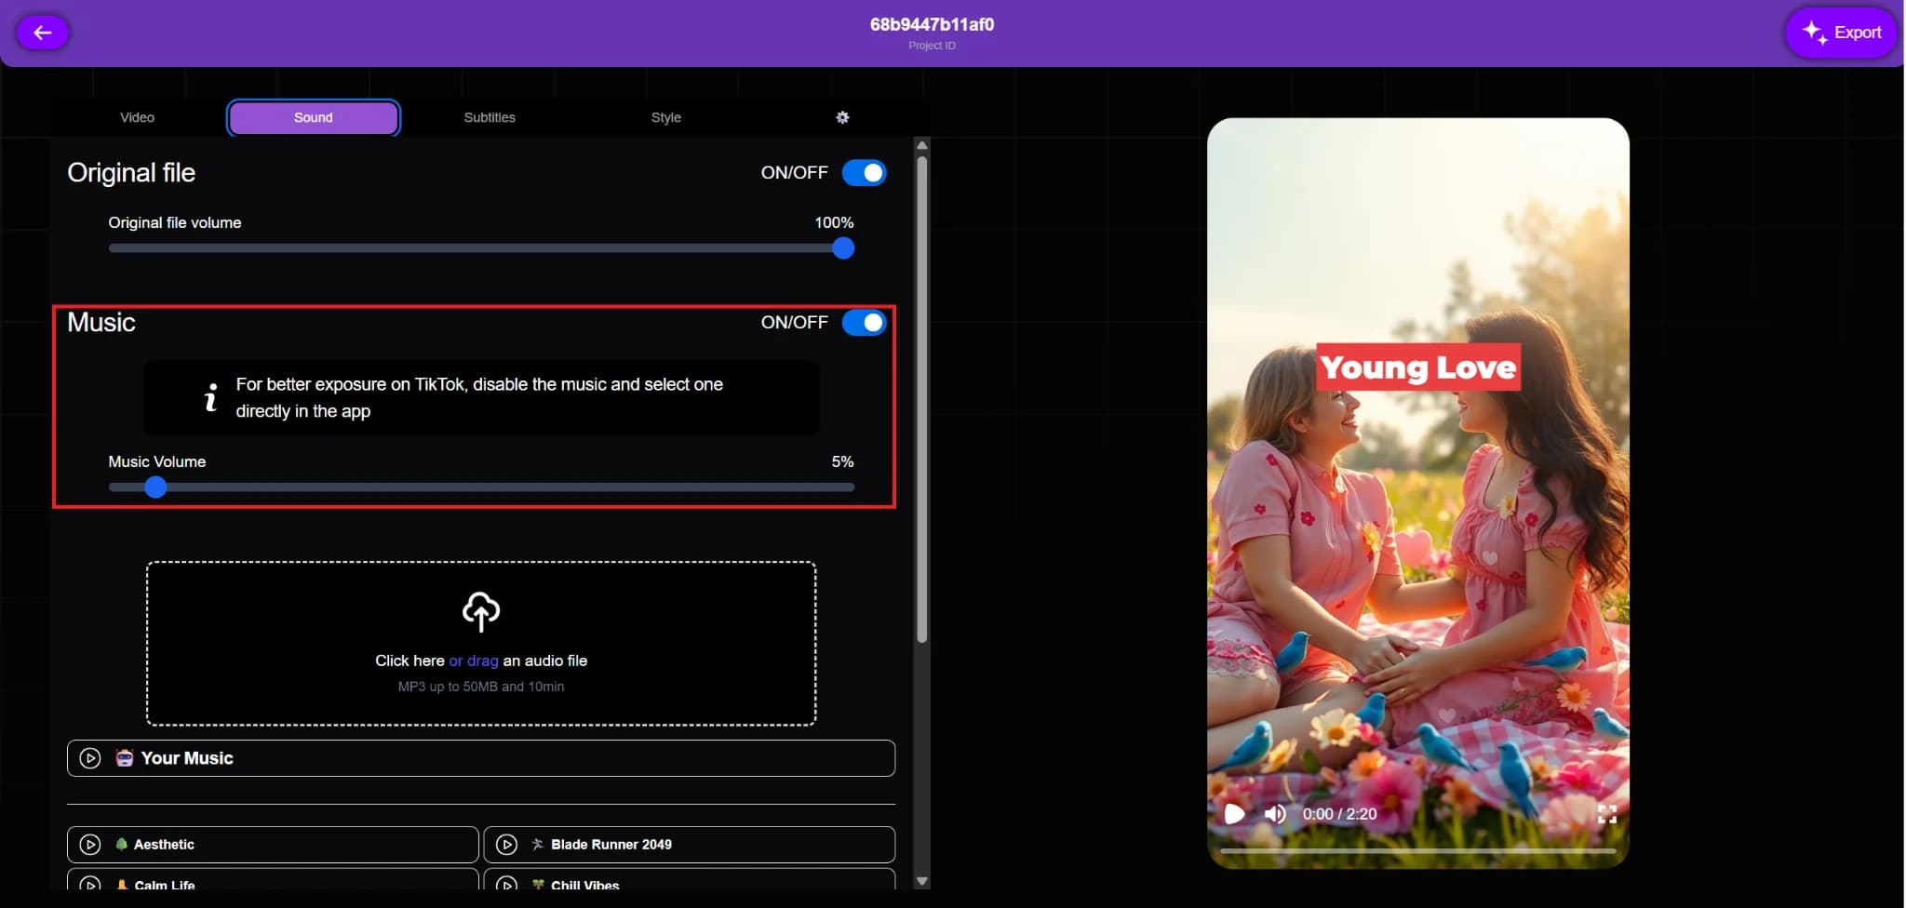
Task: Click the scrollbar down arrow
Action: 921,878
